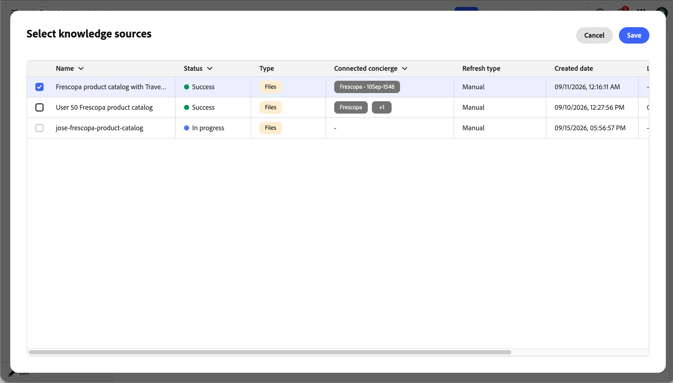Check the jose-frescopa-product-catalog checkbox
This screenshot has width=673, height=383.
tap(39, 128)
